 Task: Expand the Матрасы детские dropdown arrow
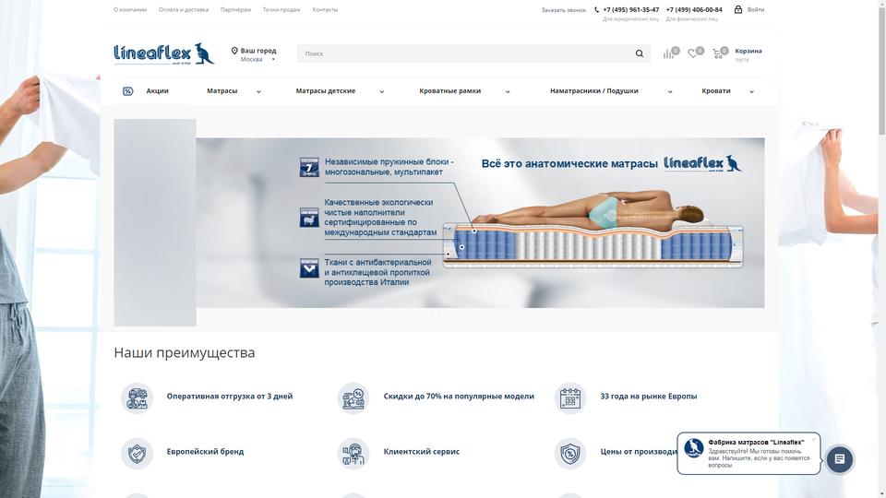382,91
